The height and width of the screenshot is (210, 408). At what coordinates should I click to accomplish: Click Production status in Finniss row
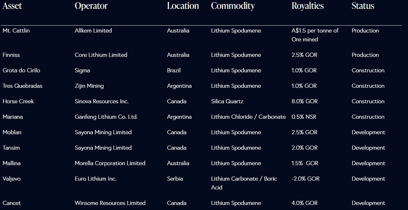pyautogui.click(x=365, y=55)
